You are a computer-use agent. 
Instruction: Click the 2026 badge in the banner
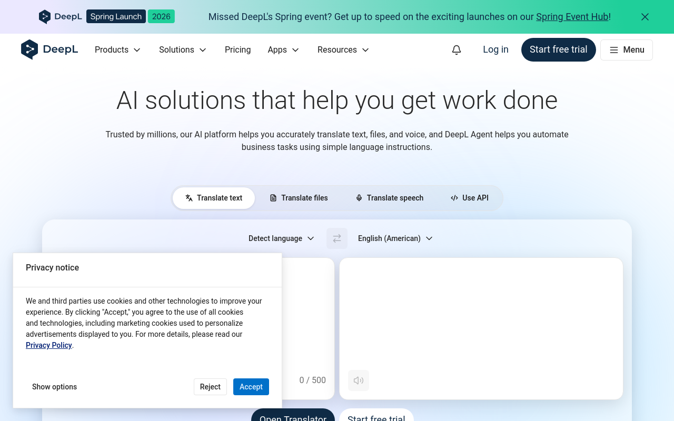tap(161, 16)
